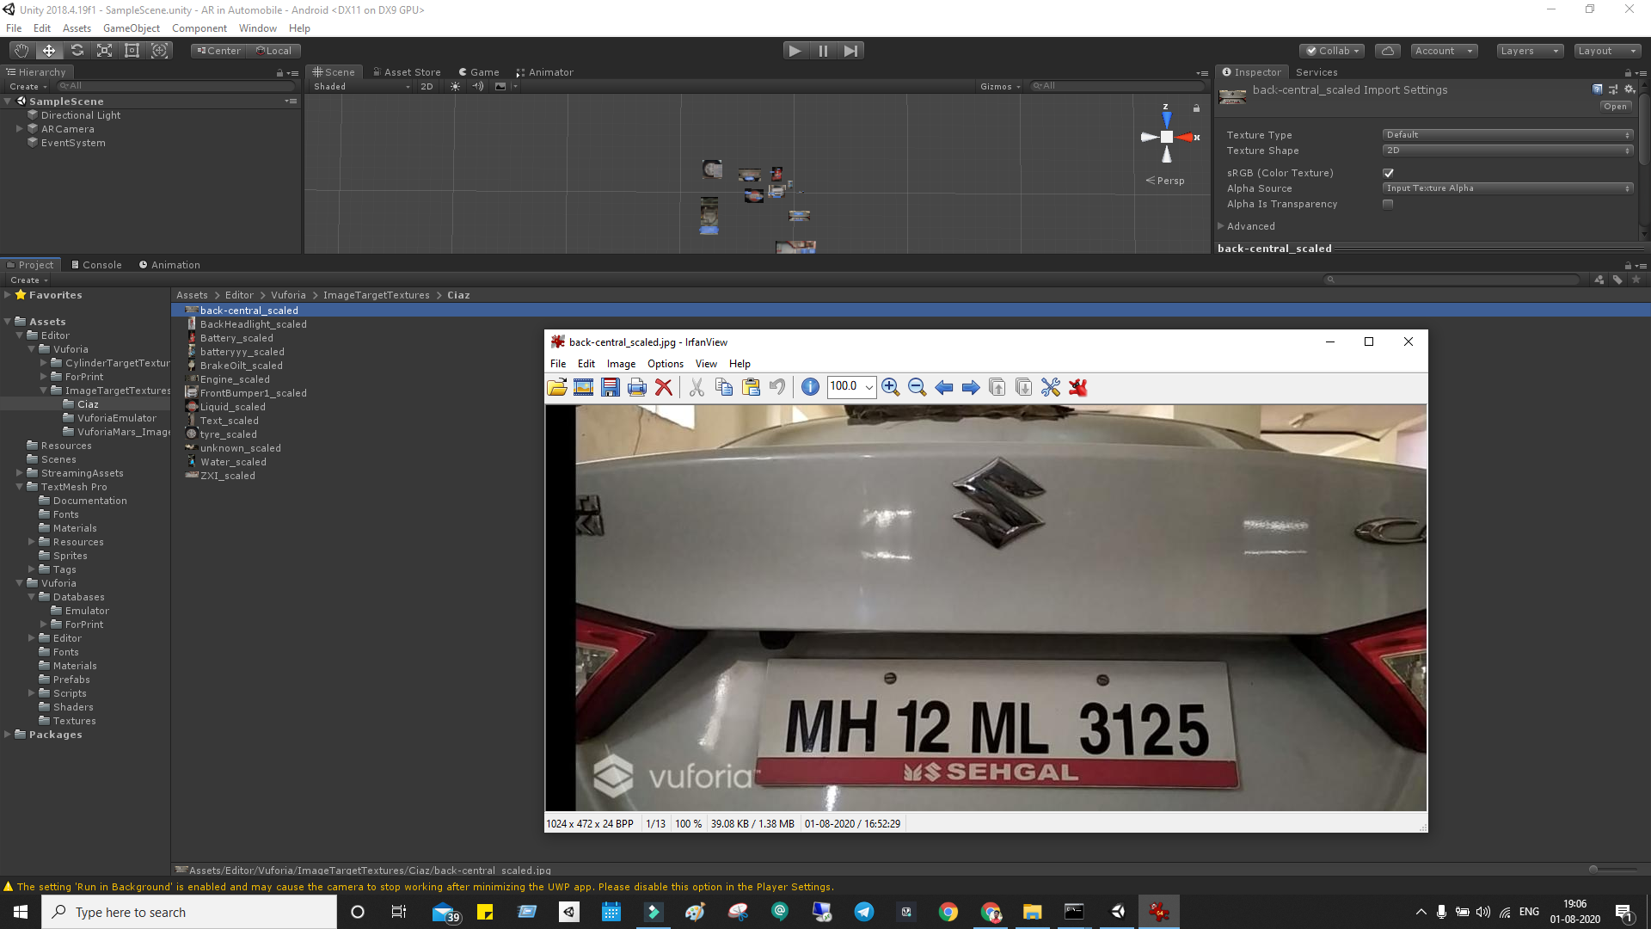Open the GameObject menu
The width and height of the screenshot is (1651, 929).
tap(131, 28)
